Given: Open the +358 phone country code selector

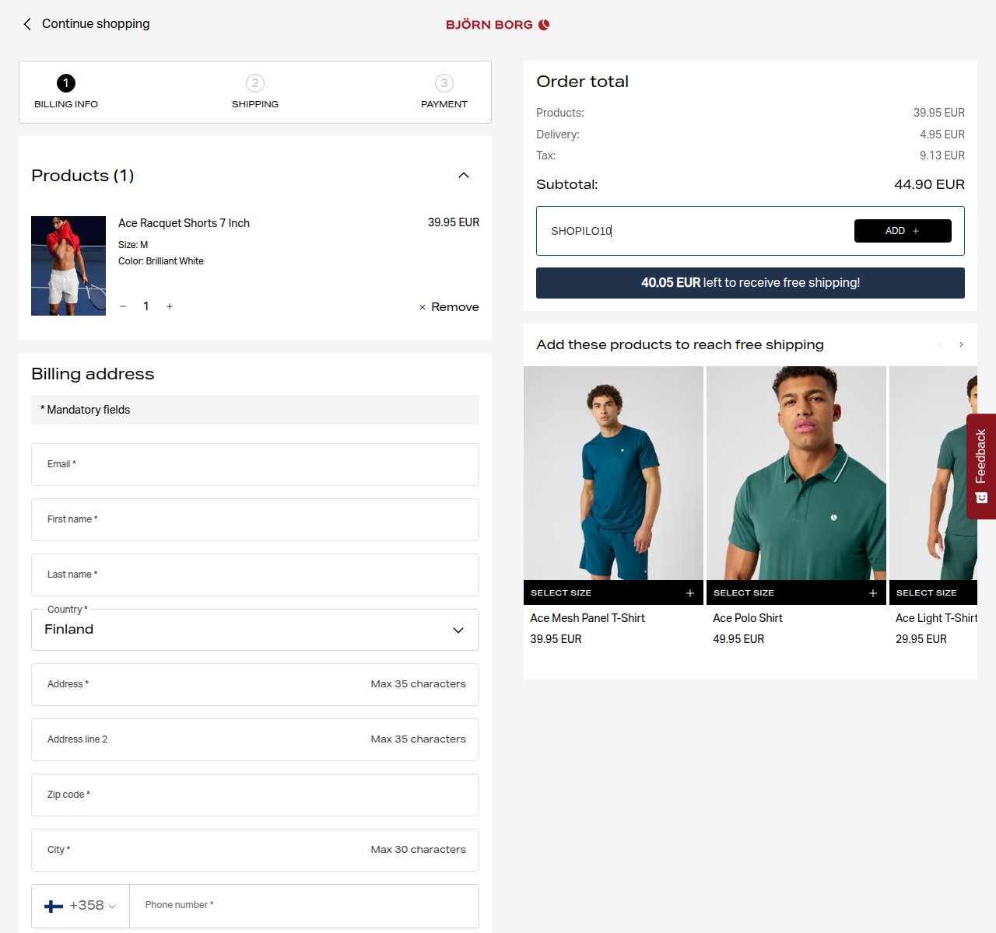Looking at the screenshot, I should 80,906.
